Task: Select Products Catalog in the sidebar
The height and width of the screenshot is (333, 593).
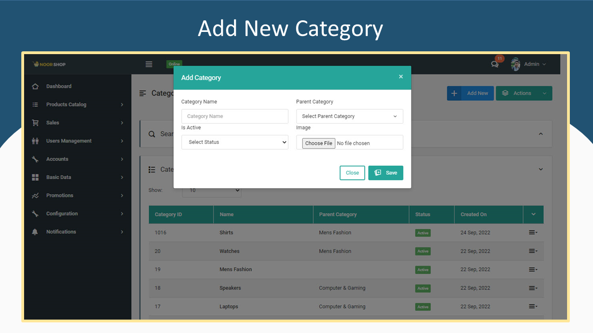Action: [66, 104]
